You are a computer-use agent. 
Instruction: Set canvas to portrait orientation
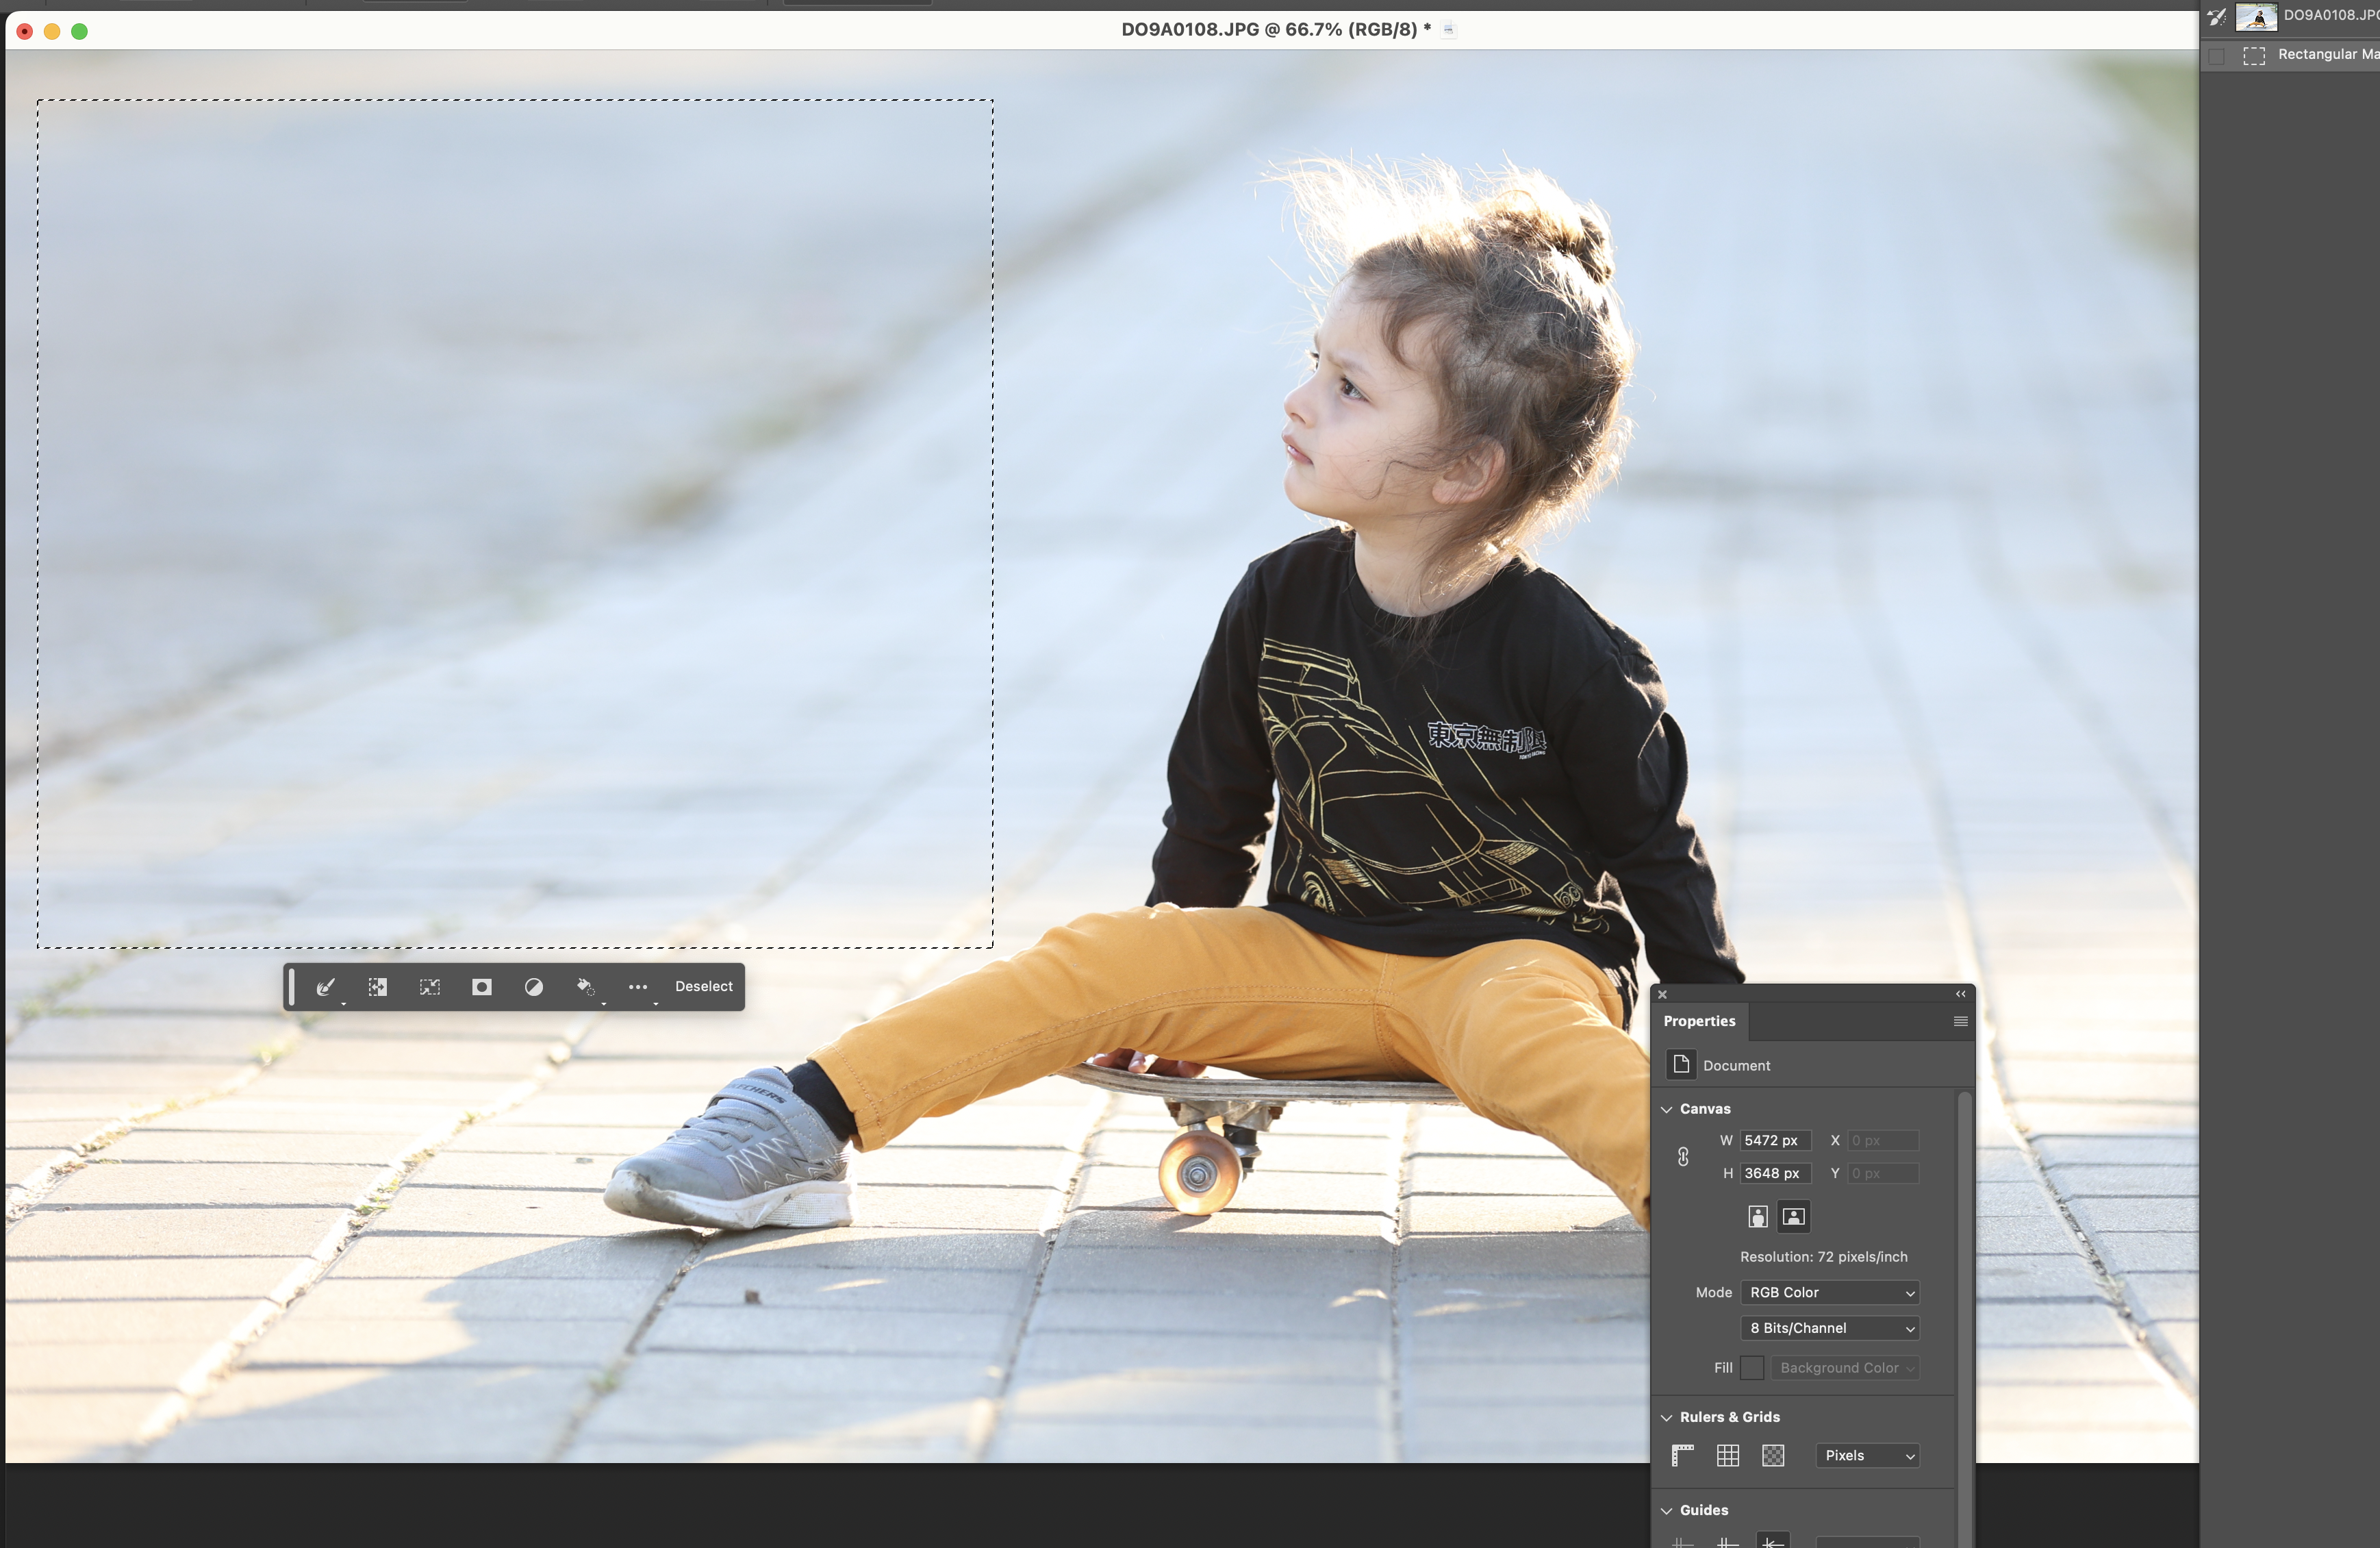[x=1758, y=1216]
